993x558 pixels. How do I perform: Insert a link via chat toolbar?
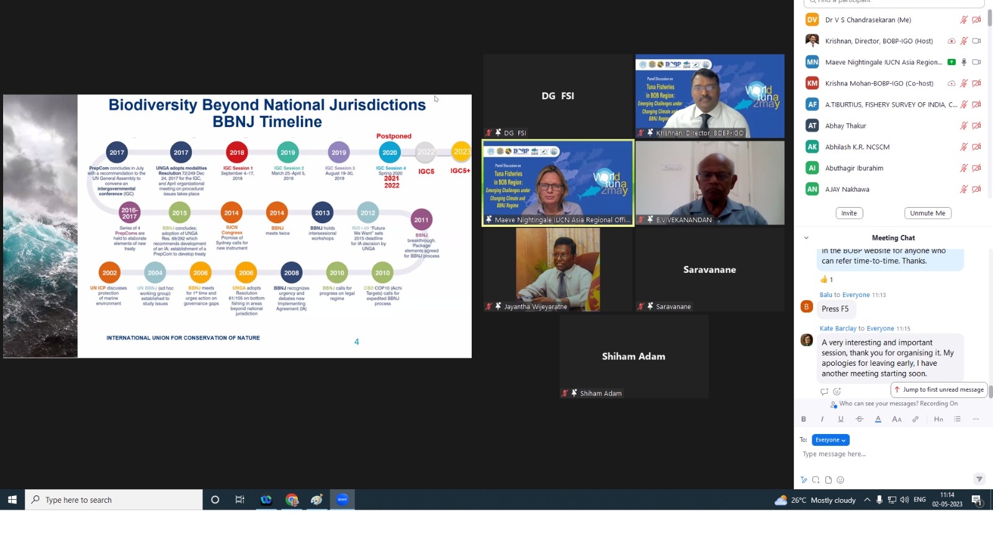[915, 419]
